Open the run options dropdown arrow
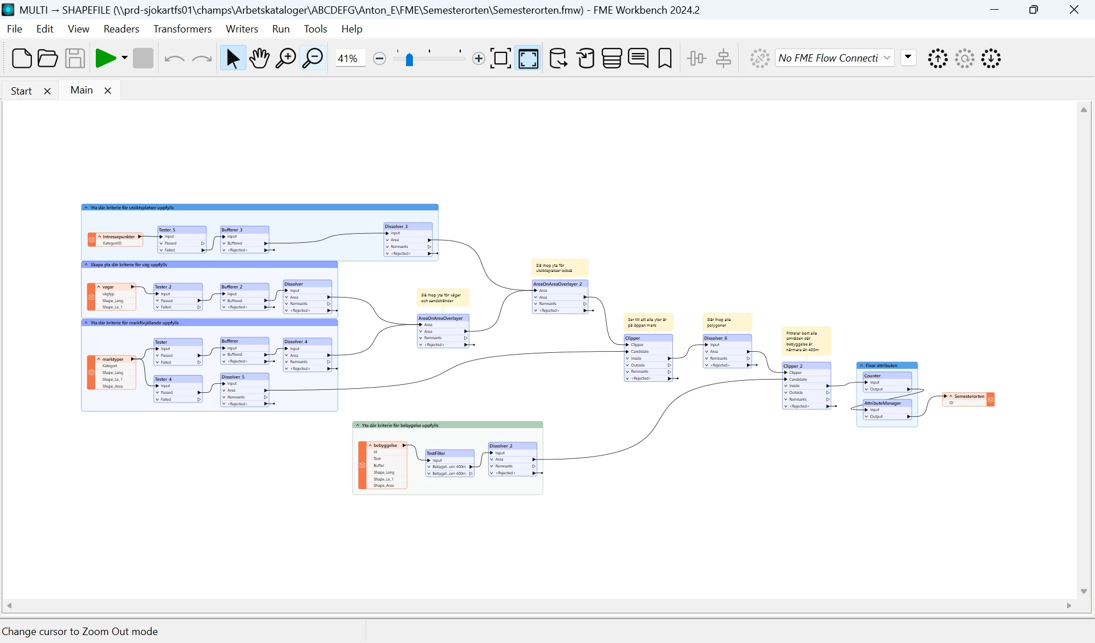The width and height of the screenshot is (1095, 643). click(x=124, y=58)
